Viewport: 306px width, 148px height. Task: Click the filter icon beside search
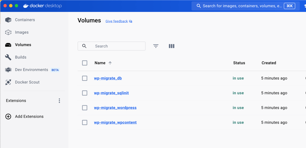coord(156,46)
